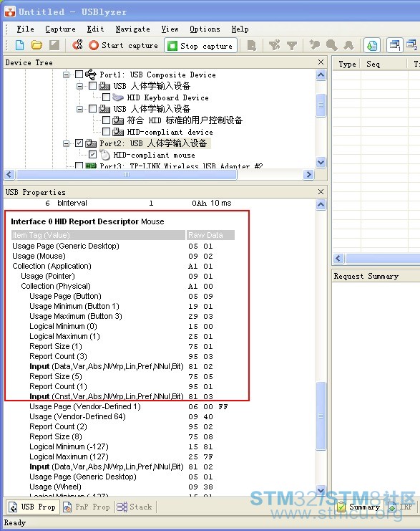Open the Capture menu

tap(60, 29)
